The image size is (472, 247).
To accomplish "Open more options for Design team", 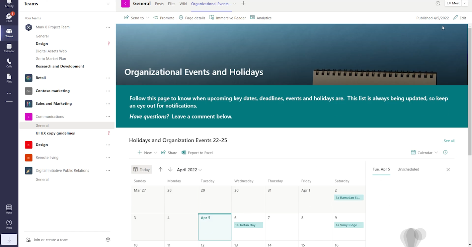I will (108, 145).
